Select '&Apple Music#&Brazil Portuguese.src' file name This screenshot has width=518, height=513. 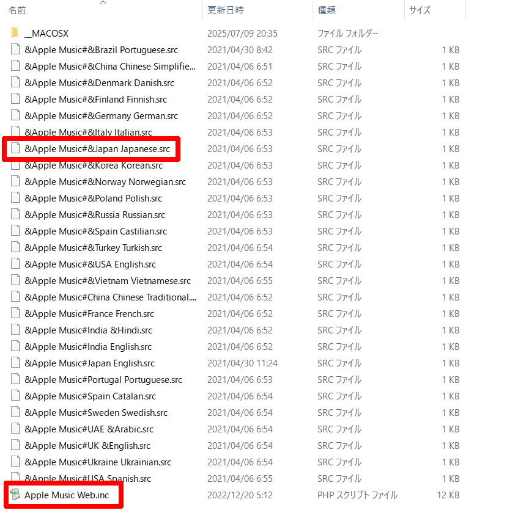pos(101,50)
